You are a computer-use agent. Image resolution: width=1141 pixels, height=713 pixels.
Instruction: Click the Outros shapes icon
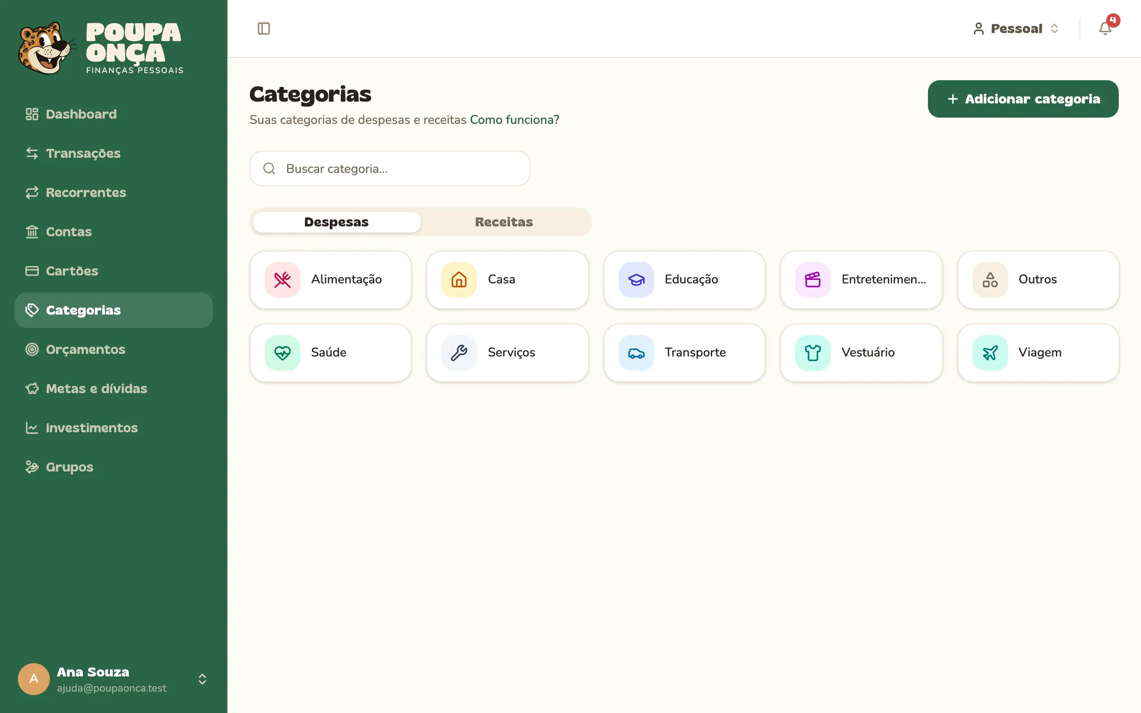[x=989, y=280]
